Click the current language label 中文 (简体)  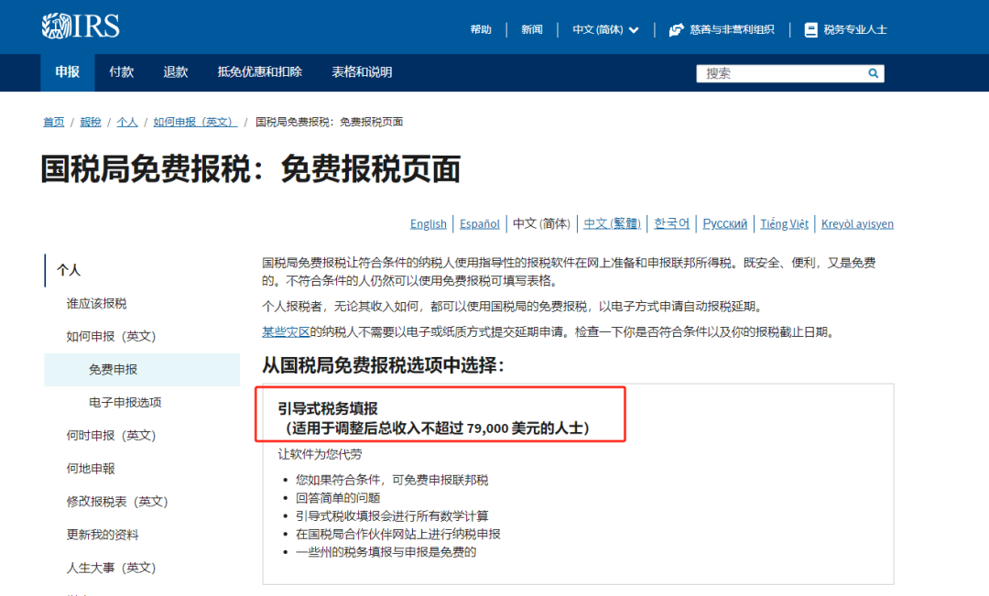tap(541, 224)
